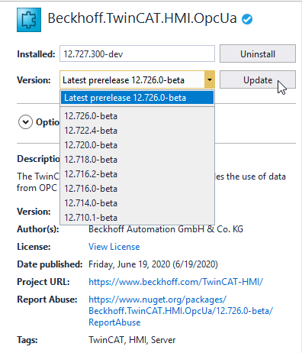
Task: Click the Installed: label
Action: (x=36, y=54)
